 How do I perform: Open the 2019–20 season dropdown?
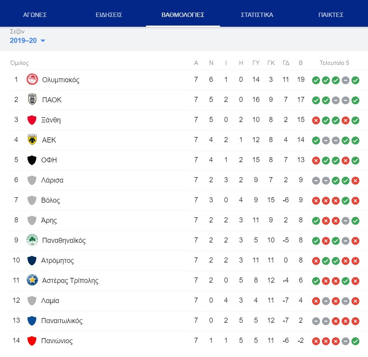28,41
